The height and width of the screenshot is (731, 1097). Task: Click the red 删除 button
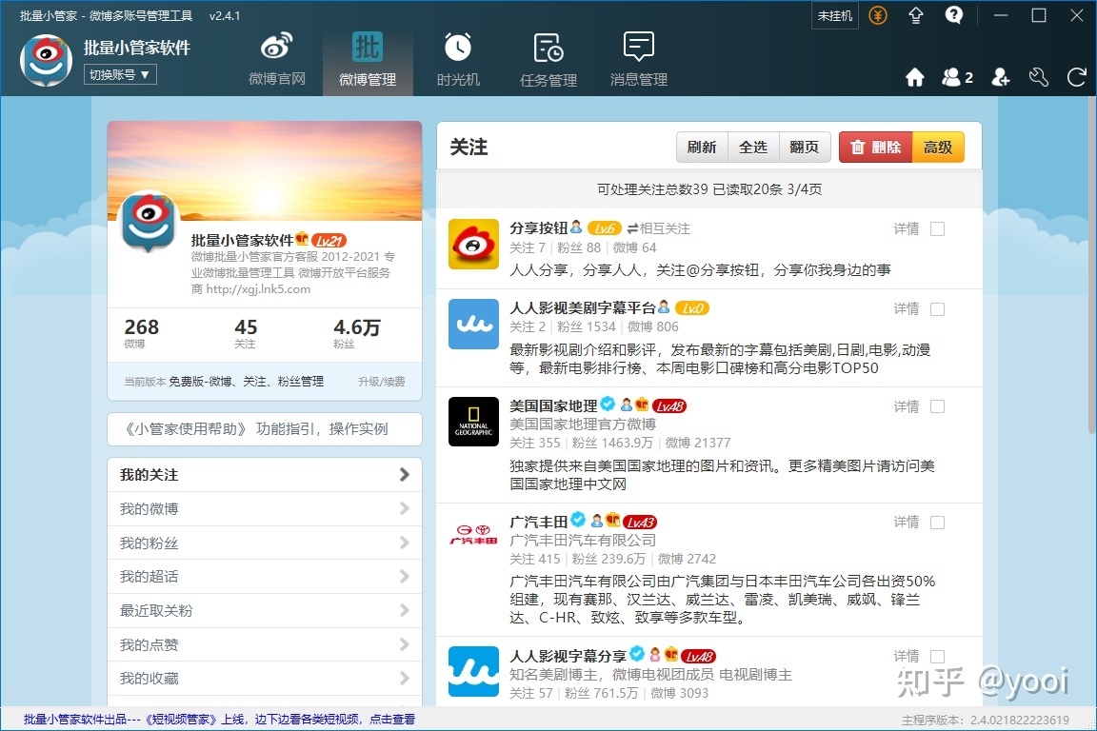point(876,147)
